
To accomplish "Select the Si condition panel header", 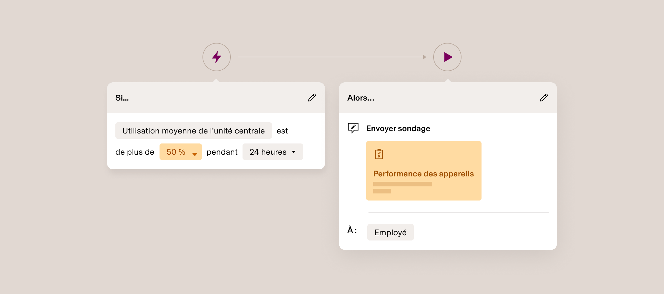I will tap(122, 98).
